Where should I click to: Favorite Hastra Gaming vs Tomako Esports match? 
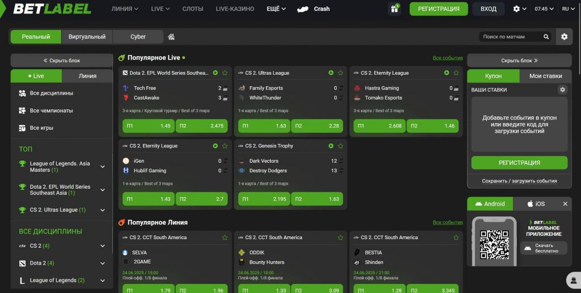[456, 73]
